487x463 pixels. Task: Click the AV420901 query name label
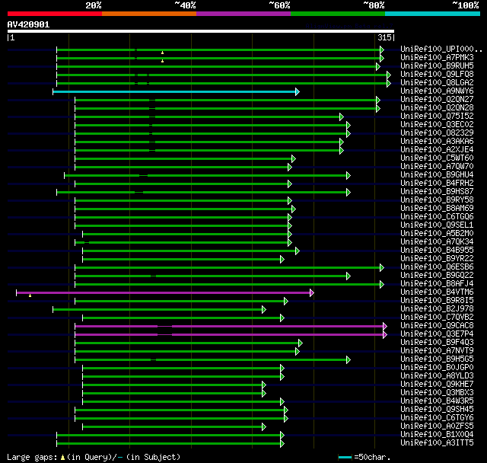pos(29,24)
